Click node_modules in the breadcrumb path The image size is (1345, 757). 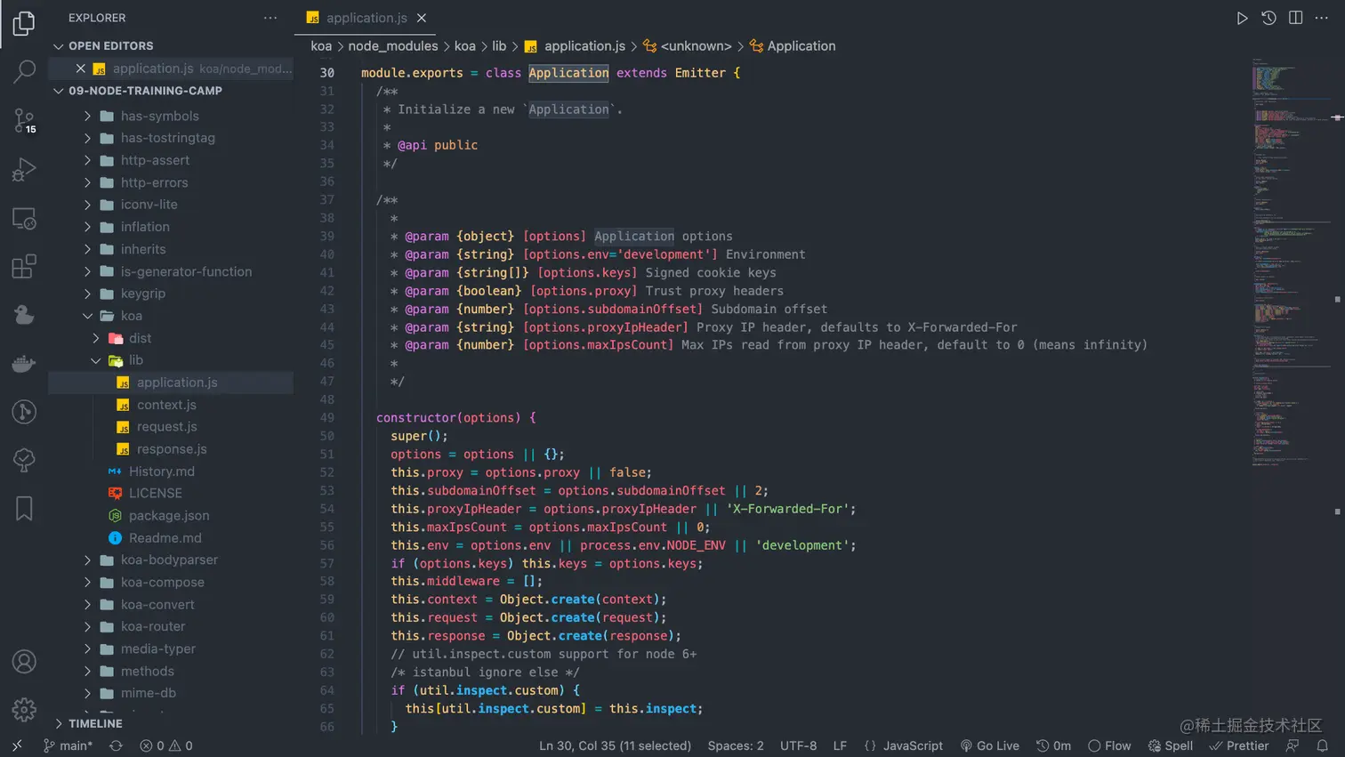(393, 46)
